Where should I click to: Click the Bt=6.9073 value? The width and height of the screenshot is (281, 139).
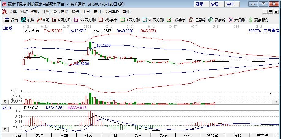pyautogui.click(x=148, y=31)
